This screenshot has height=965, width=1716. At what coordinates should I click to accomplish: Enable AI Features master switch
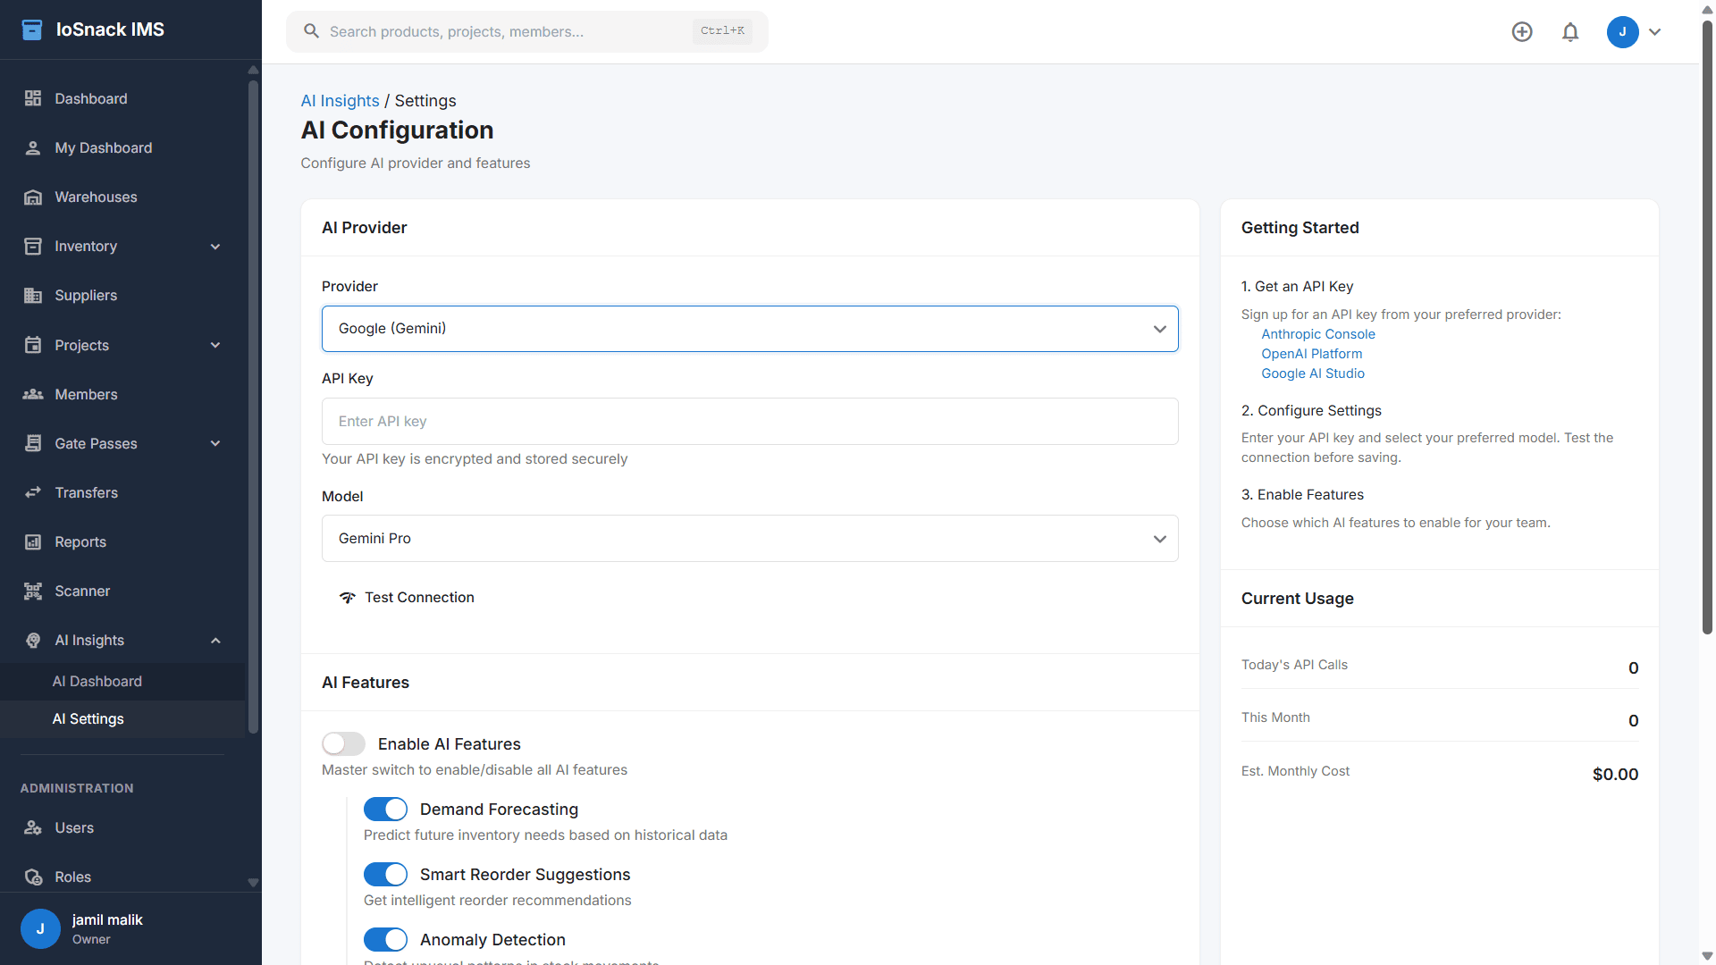342,743
